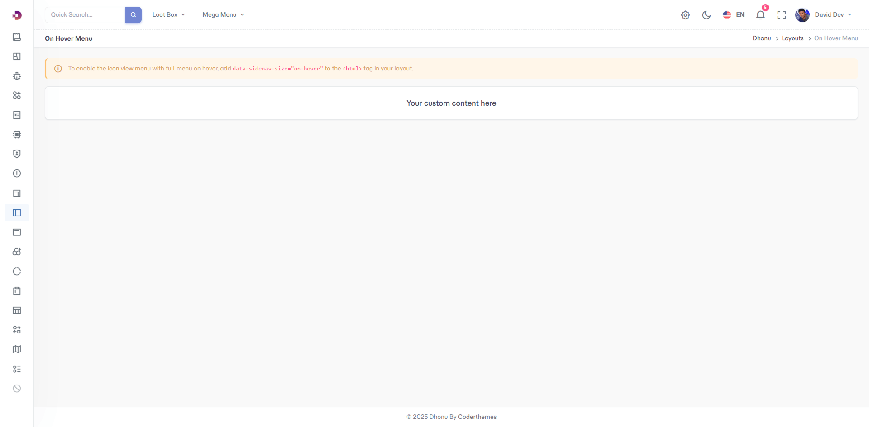Open the notifications bell with badge 5
The width and height of the screenshot is (869, 427).
[760, 15]
